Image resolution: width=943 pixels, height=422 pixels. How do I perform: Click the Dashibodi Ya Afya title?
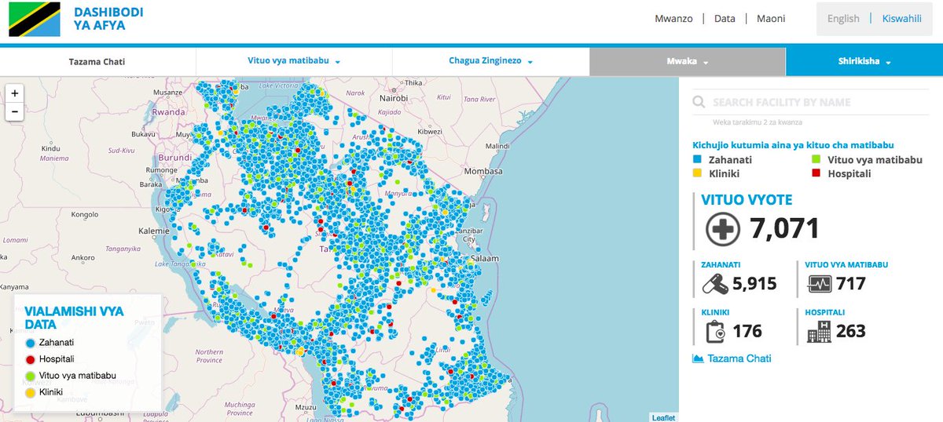(x=108, y=20)
